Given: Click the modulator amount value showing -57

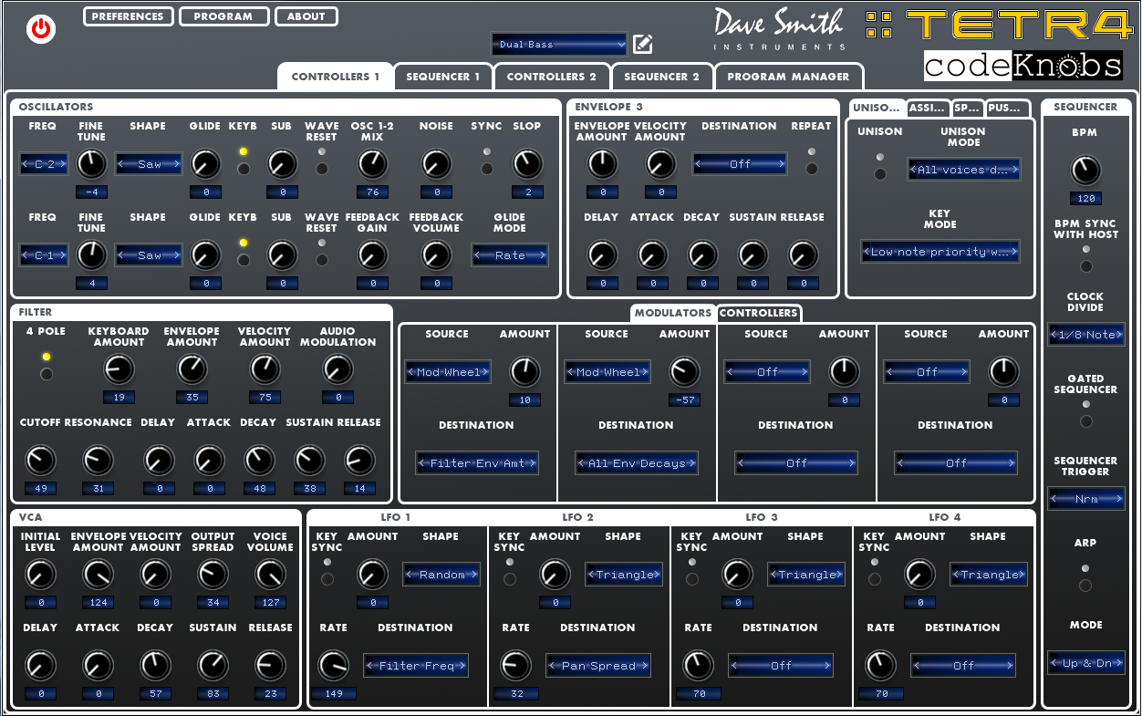Looking at the screenshot, I should tap(684, 400).
